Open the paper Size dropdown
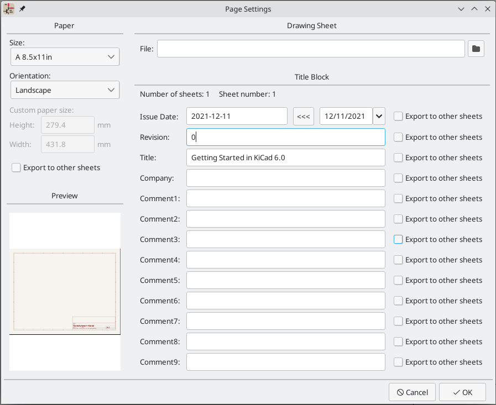 pos(65,56)
